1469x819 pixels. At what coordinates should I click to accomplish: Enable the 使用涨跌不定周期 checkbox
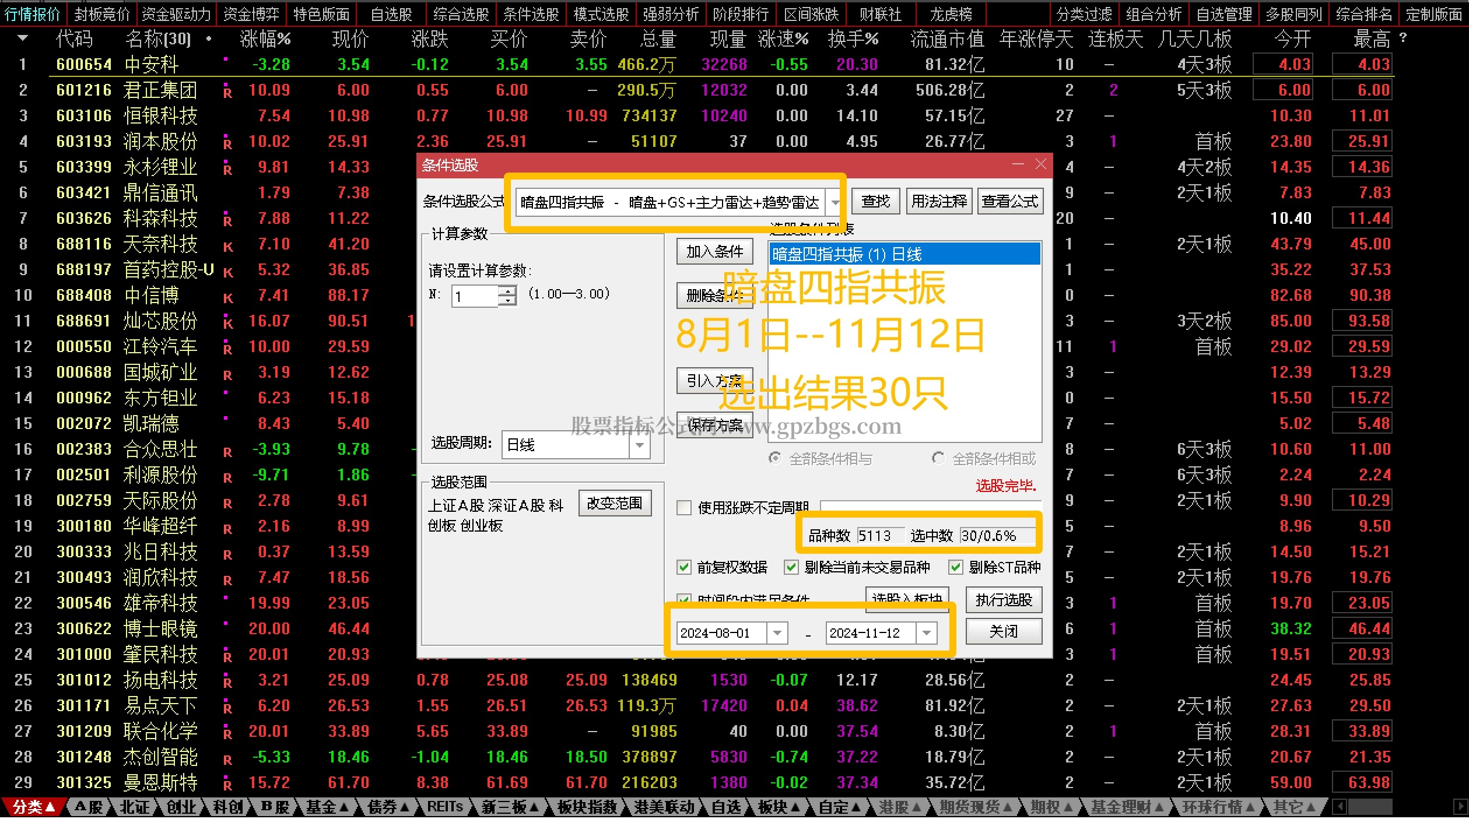pos(684,508)
